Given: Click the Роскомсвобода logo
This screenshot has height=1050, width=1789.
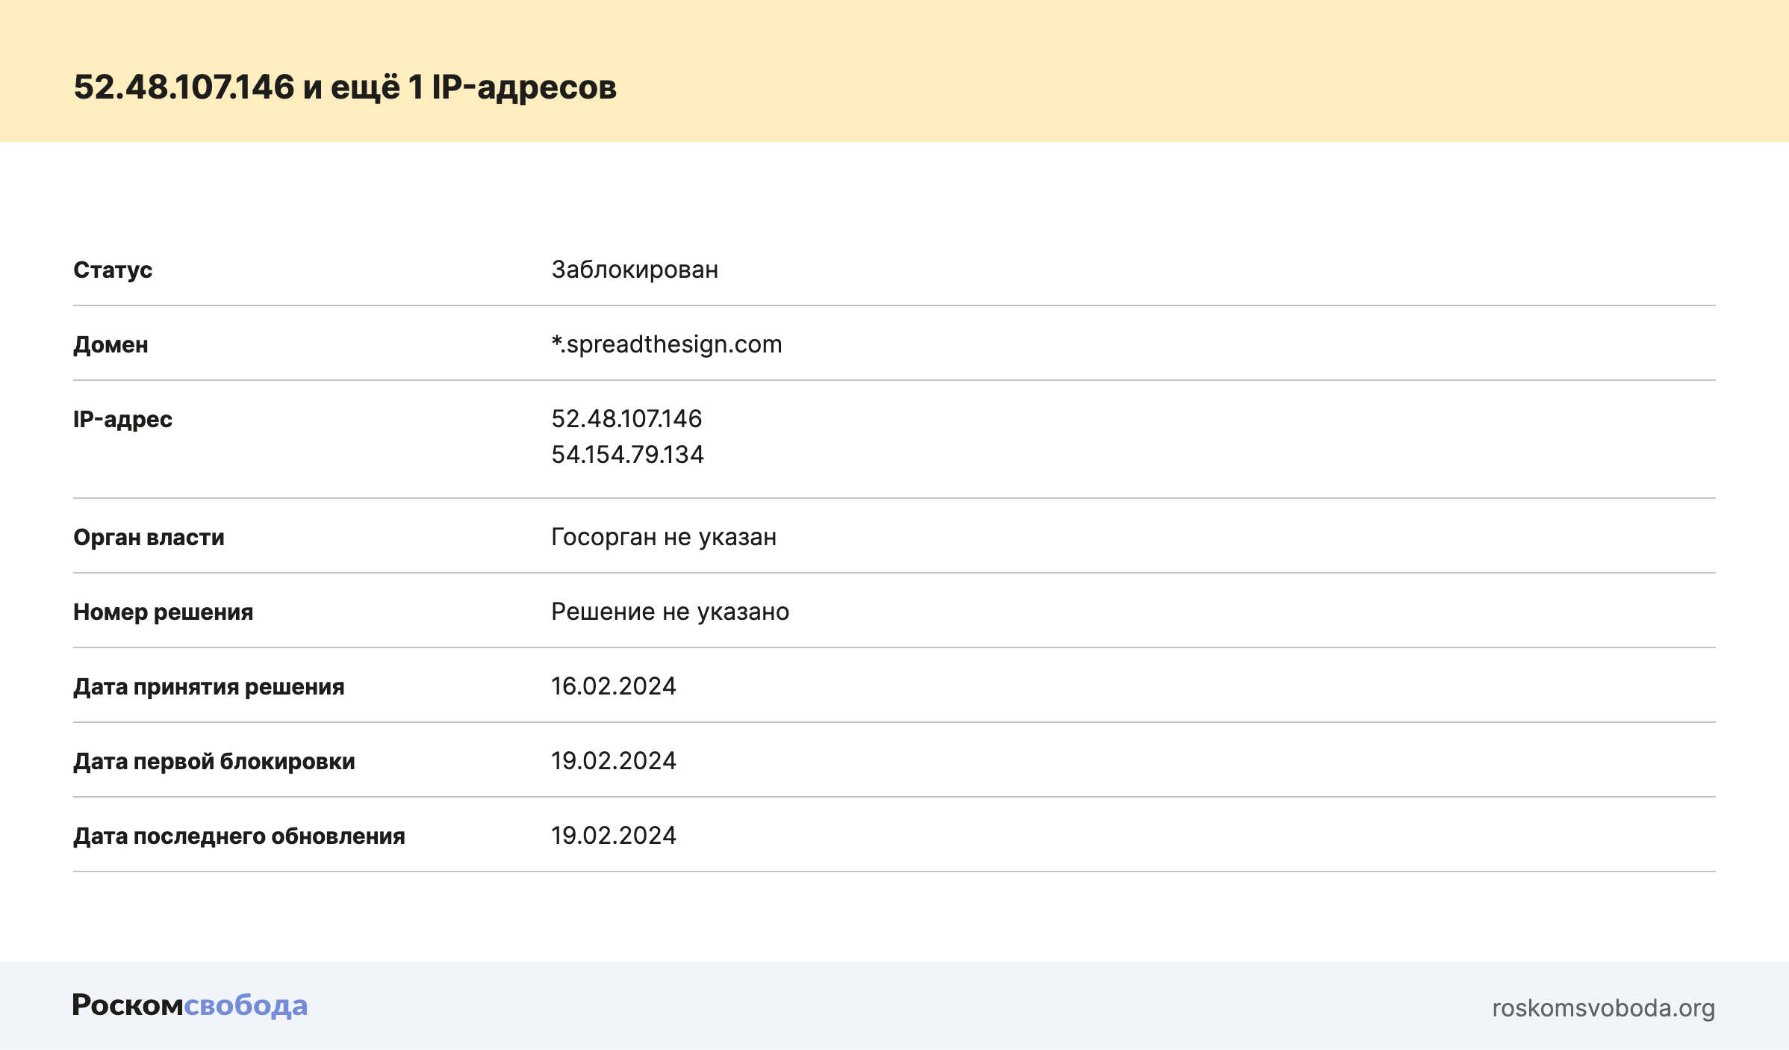Looking at the screenshot, I should click(190, 1005).
